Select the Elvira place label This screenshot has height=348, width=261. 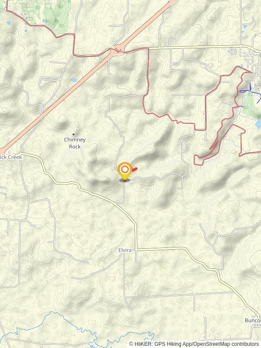[125, 250]
